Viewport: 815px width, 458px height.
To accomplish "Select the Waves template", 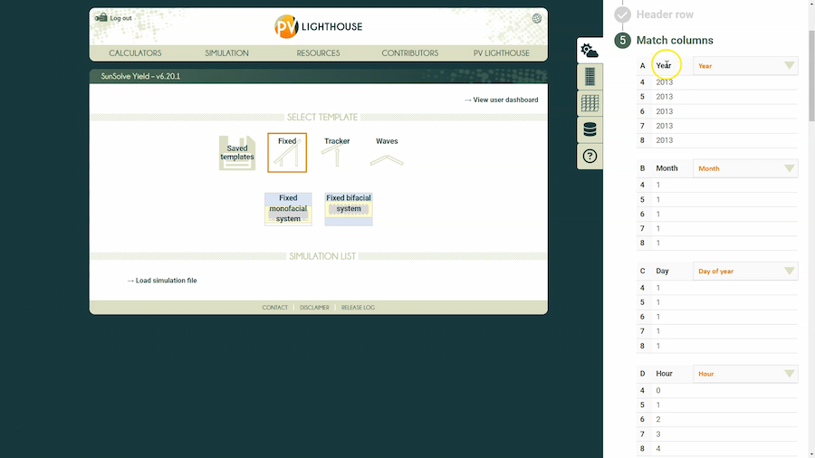I will pyautogui.click(x=387, y=151).
